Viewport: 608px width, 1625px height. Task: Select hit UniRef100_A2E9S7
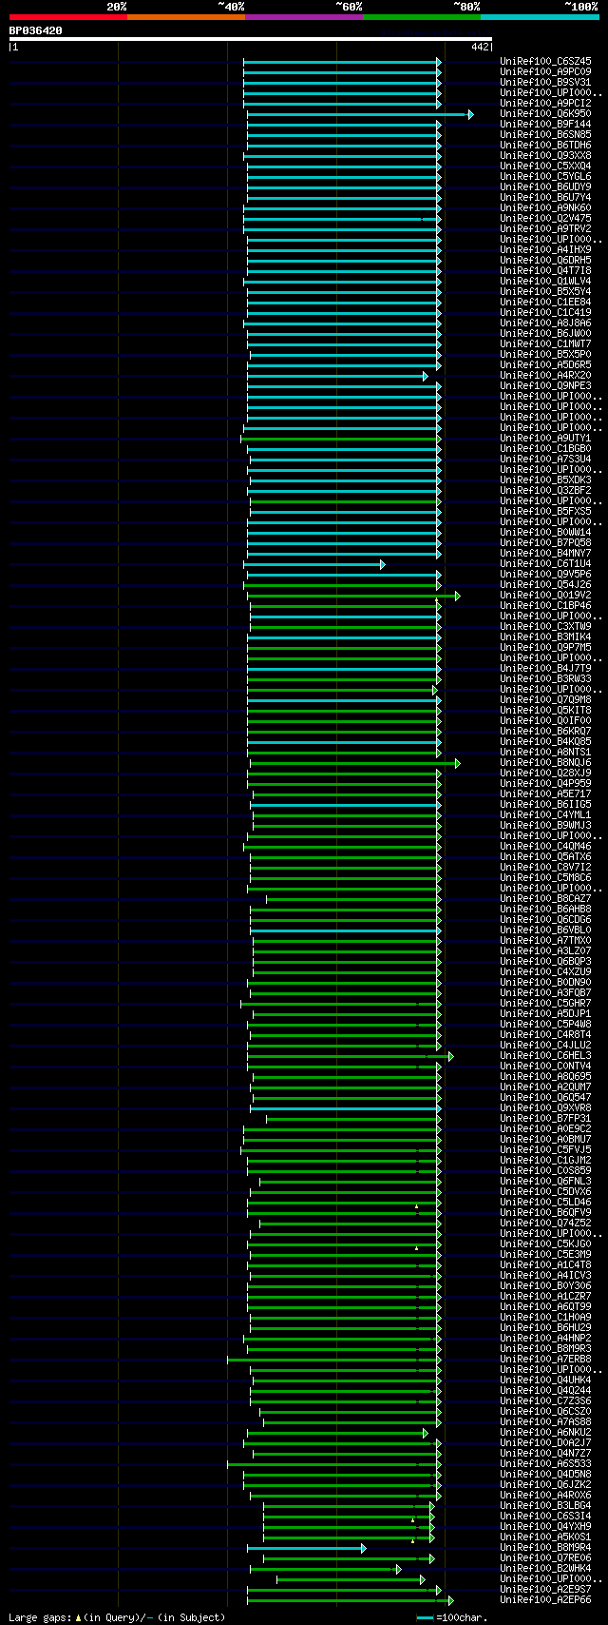[545, 1590]
